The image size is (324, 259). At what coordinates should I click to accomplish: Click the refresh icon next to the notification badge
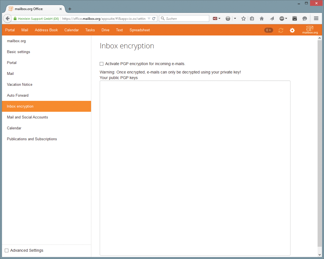click(x=281, y=30)
